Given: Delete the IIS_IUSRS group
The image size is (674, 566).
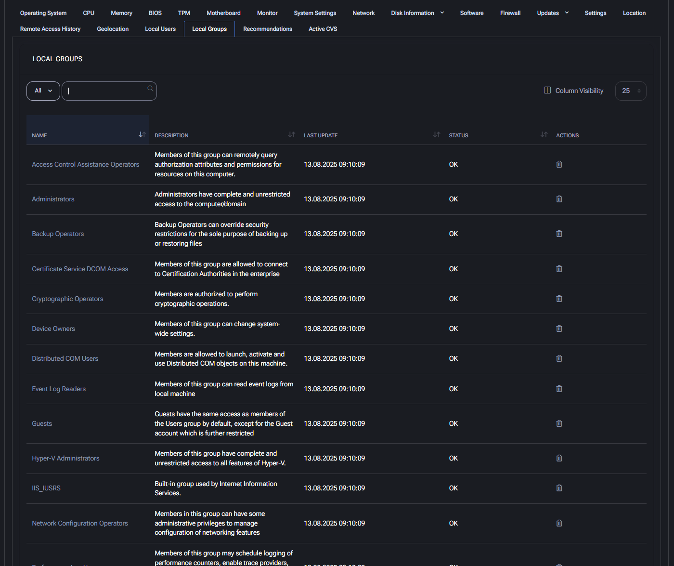Looking at the screenshot, I should (559, 488).
